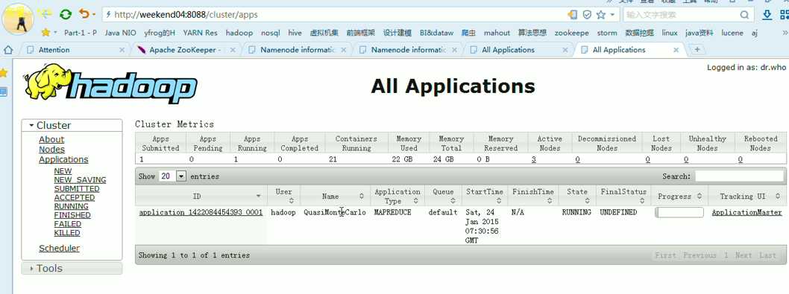Sort by Application Type column

(x=397, y=196)
